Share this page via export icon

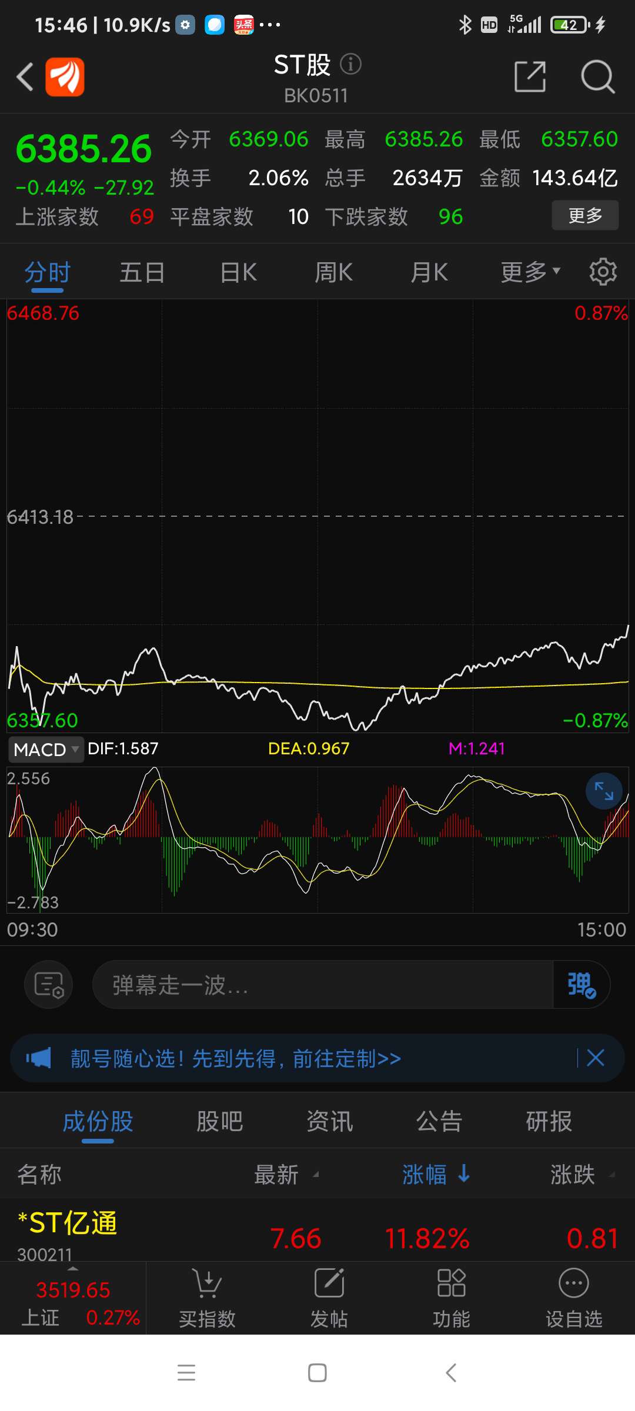pyautogui.click(x=530, y=76)
